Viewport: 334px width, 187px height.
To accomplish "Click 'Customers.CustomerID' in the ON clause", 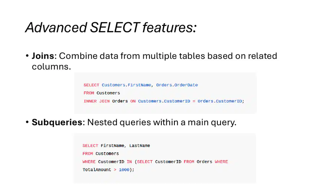I will click(x=164, y=101).
